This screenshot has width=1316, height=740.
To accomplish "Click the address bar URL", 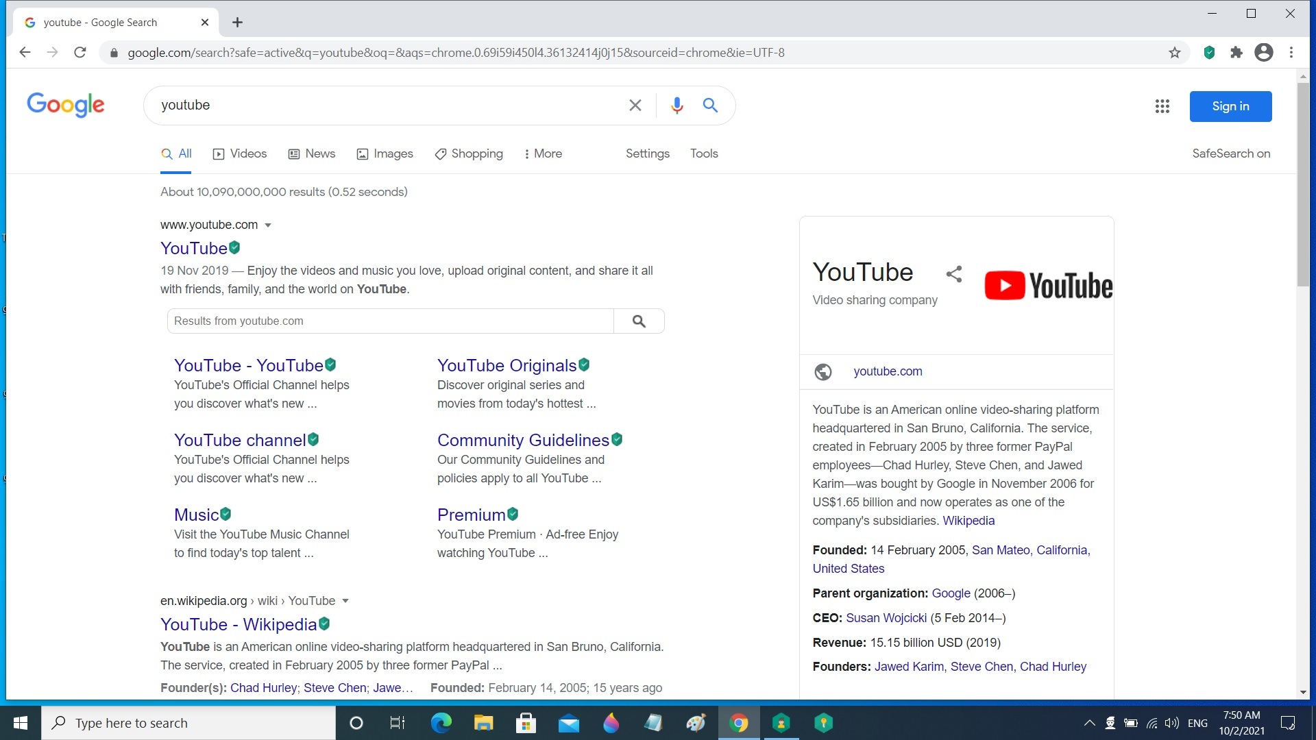I will click(456, 53).
